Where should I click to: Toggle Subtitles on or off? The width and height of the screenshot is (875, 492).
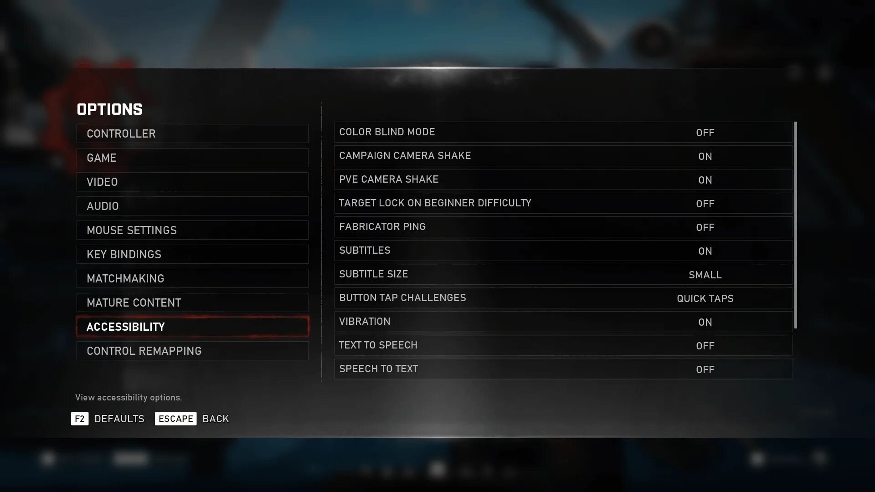[705, 250]
